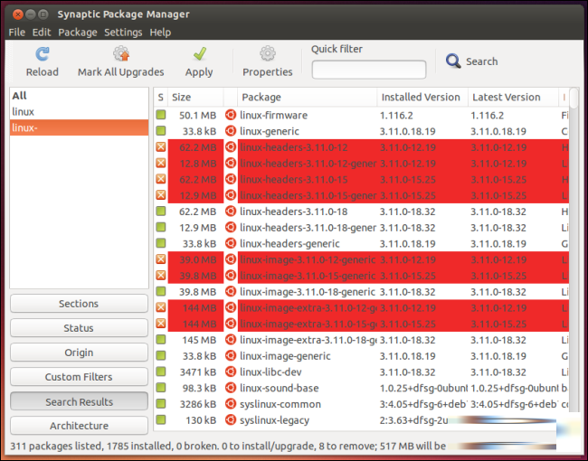Click the Search magnifier icon
Screen dimensions: 588x461
click(x=453, y=61)
